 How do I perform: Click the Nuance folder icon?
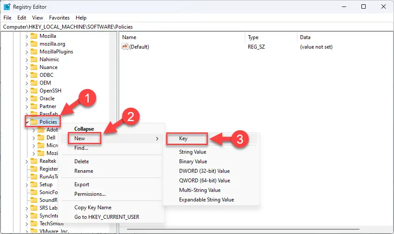pyautogui.click(x=33, y=67)
